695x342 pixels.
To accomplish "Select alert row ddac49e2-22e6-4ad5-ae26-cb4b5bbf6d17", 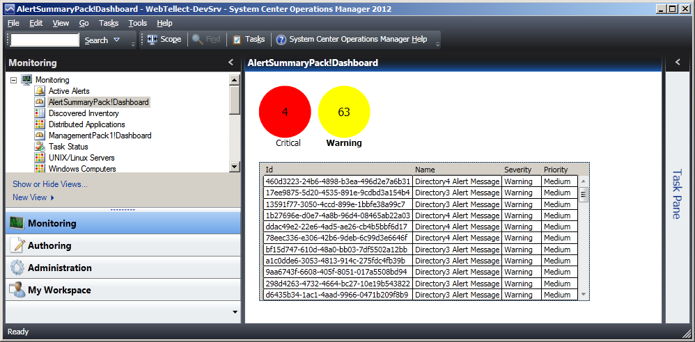I will [420, 227].
